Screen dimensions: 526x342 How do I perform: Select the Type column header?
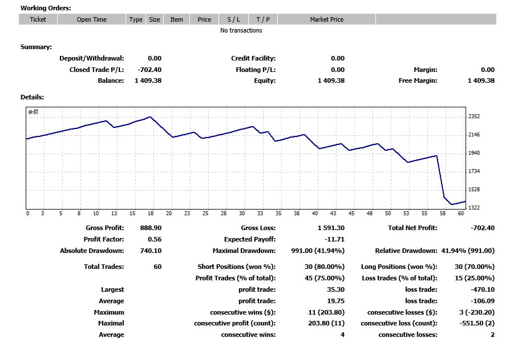(136, 19)
